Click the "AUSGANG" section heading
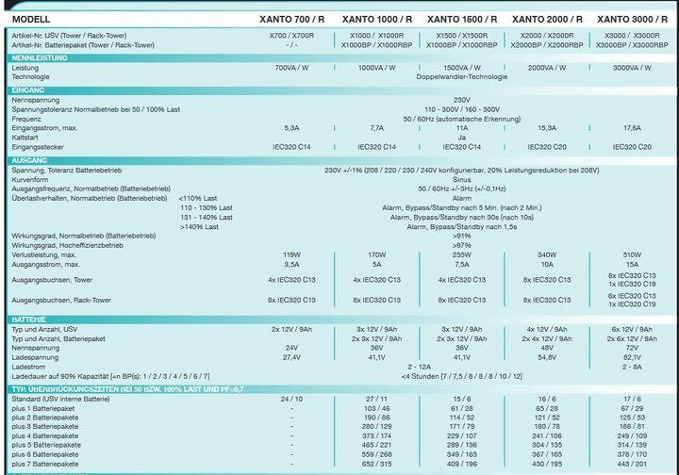 tap(29, 160)
